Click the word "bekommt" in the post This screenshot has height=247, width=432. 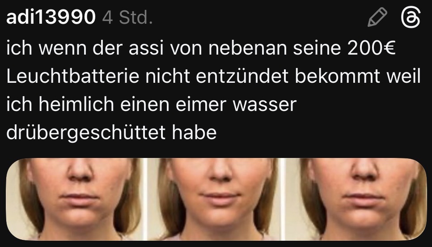coord(338,76)
